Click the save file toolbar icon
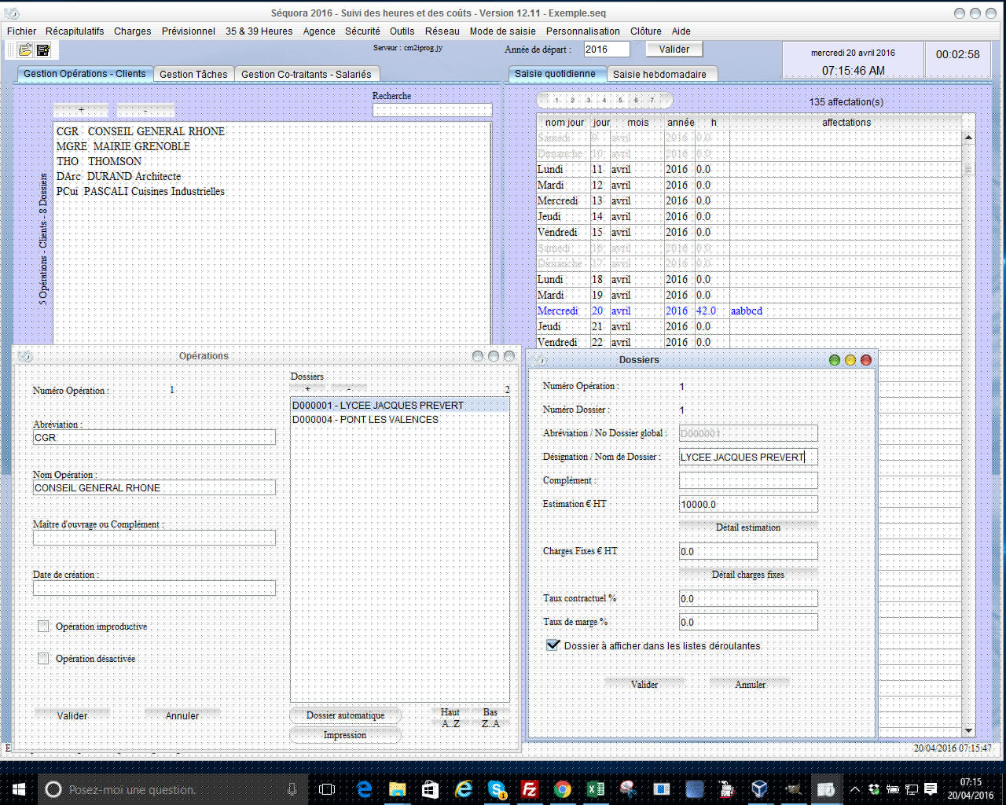1006x805 pixels. (x=43, y=50)
